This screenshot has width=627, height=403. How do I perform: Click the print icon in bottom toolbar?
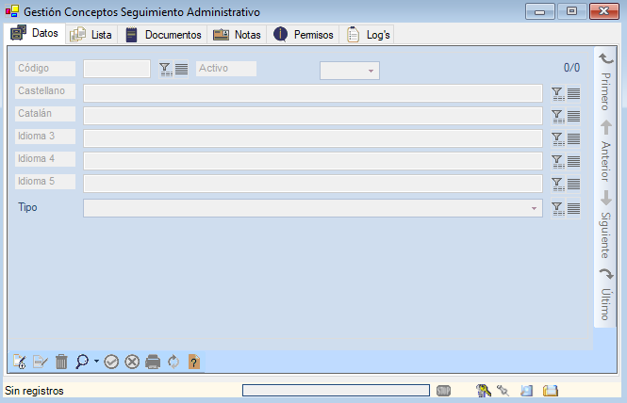(x=153, y=362)
